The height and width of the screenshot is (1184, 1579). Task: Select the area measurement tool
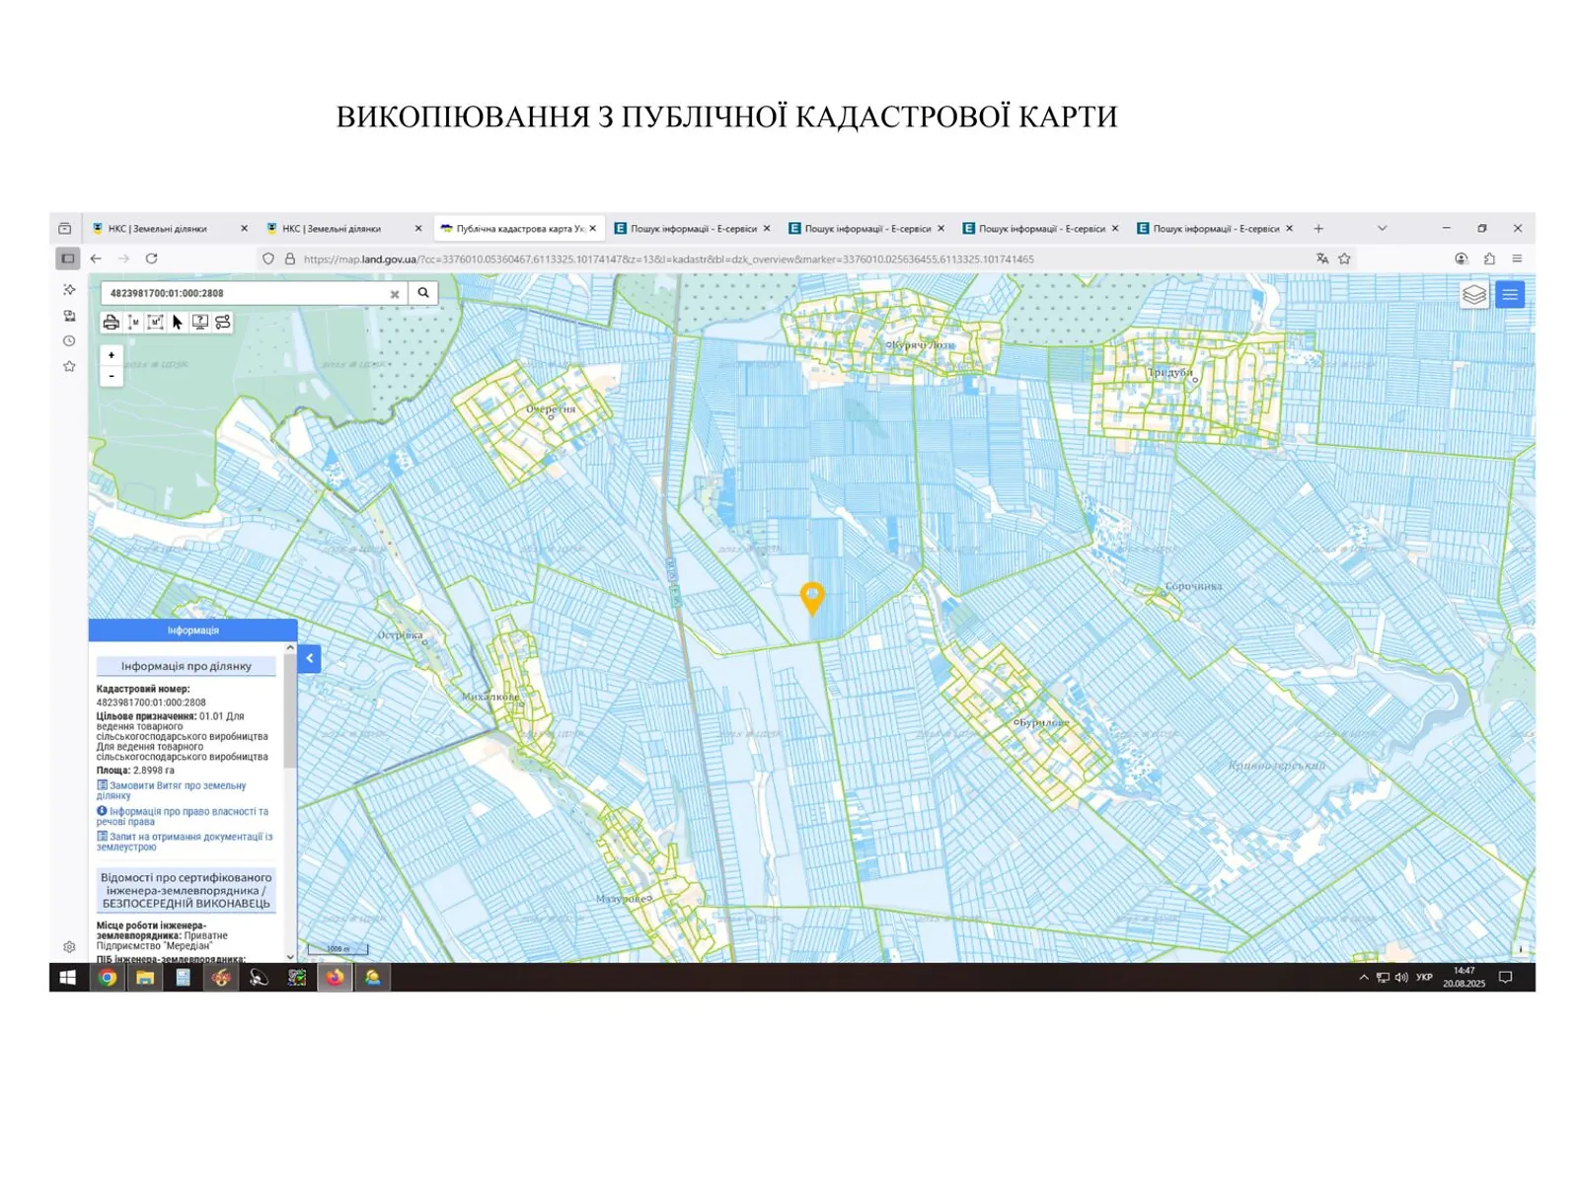click(156, 323)
